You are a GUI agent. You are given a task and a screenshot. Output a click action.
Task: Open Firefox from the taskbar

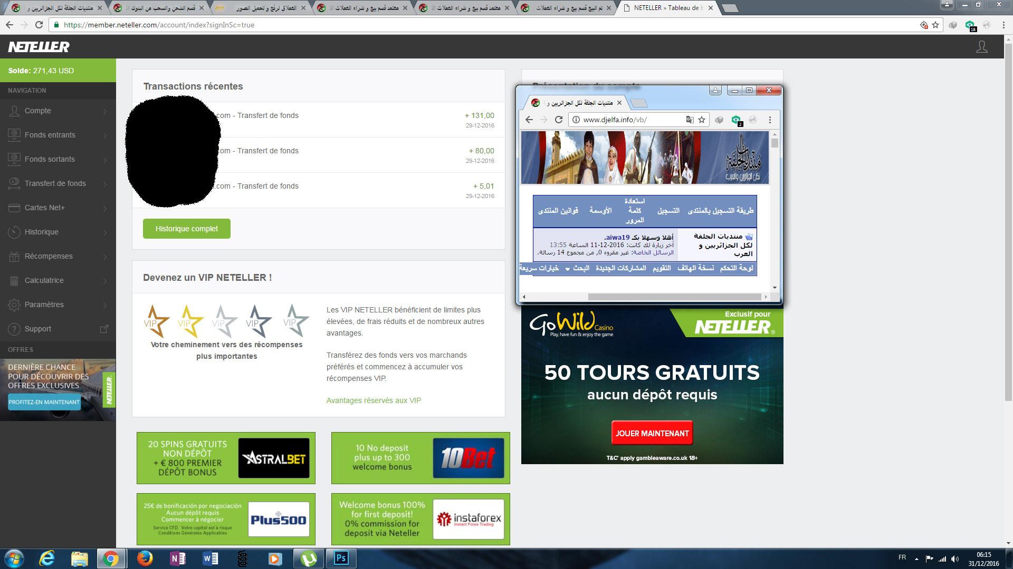(145, 558)
